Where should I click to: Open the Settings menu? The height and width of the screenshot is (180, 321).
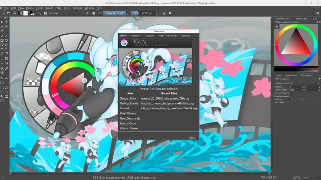[78, 8]
